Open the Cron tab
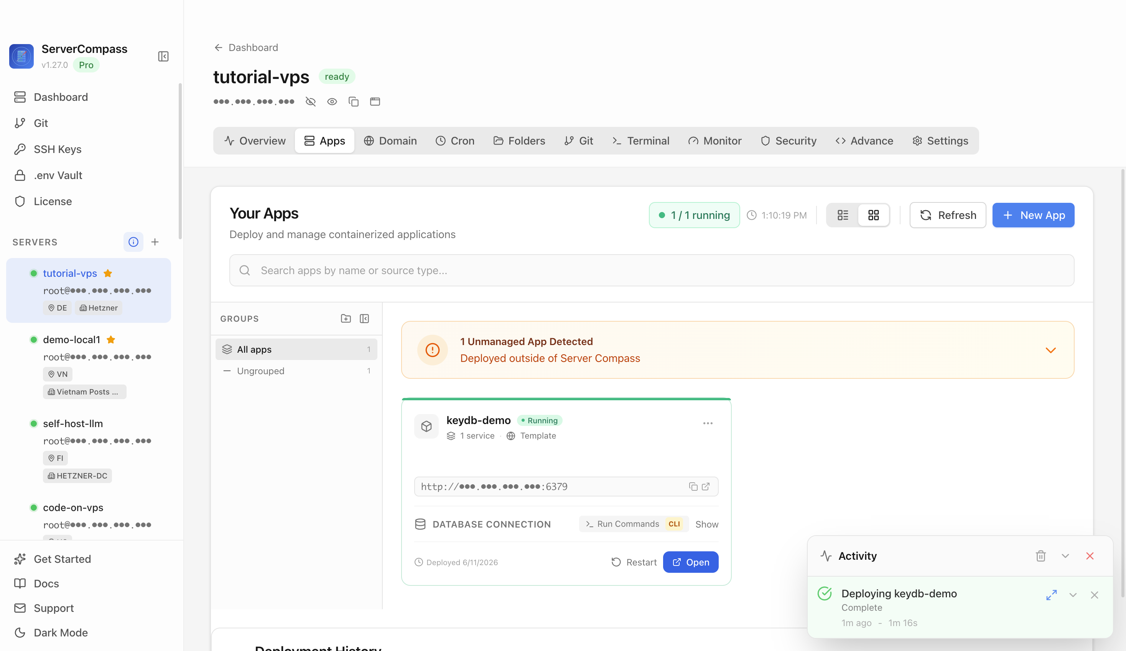Viewport: 1126px width, 651px height. tap(455, 141)
